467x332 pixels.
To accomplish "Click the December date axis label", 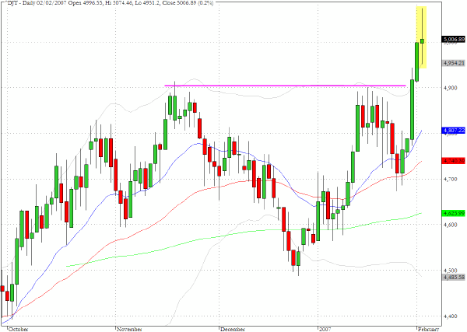I will point(233,329).
